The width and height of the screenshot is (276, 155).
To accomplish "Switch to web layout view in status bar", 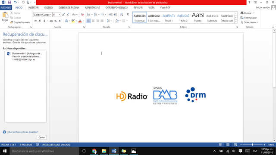I will 235,145.
